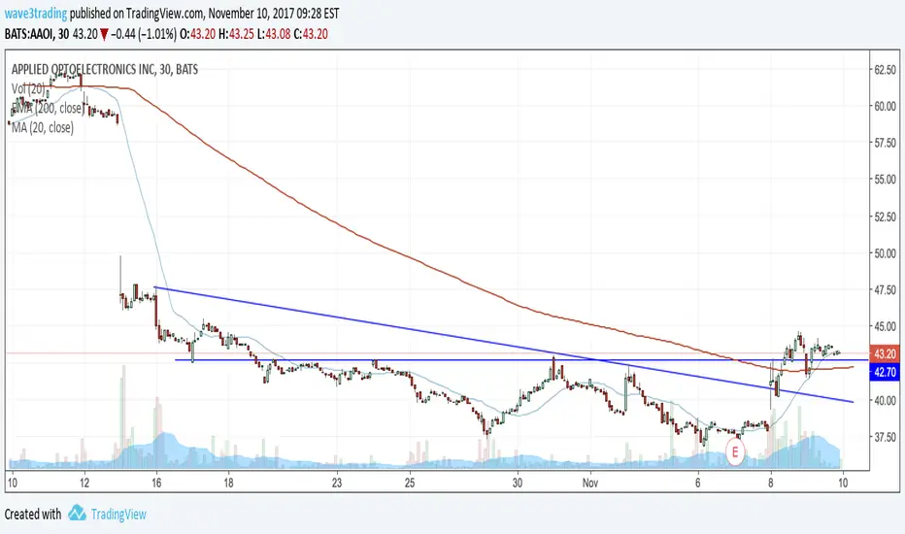
Task: Click the '25' date axis label
Action: (x=409, y=483)
